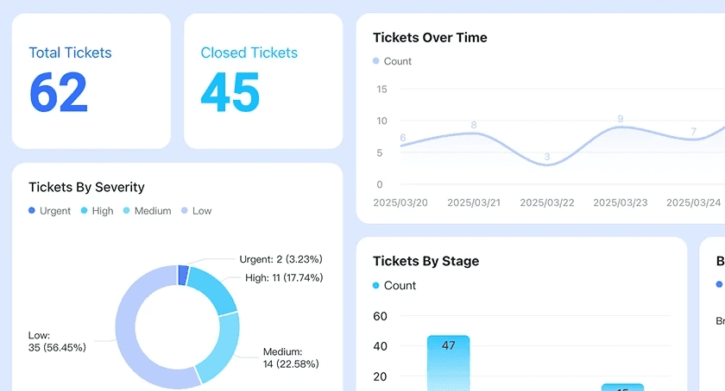
Task: Click the 40 y-axis label on stage chart
Action: [380, 346]
